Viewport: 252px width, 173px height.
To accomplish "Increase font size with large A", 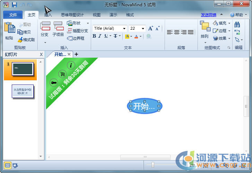I will (x=150, y=28).
